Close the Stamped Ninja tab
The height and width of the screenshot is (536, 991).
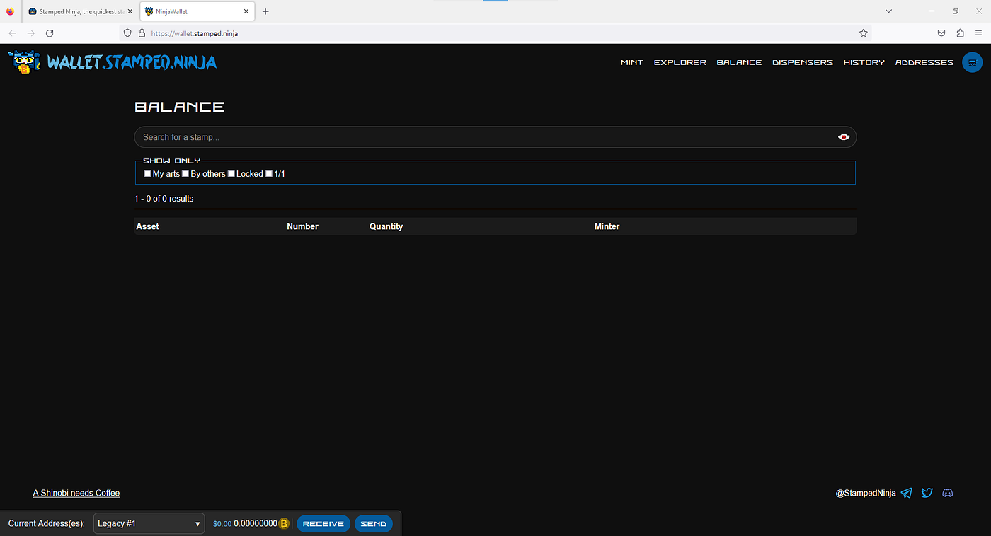pos(130,11)
